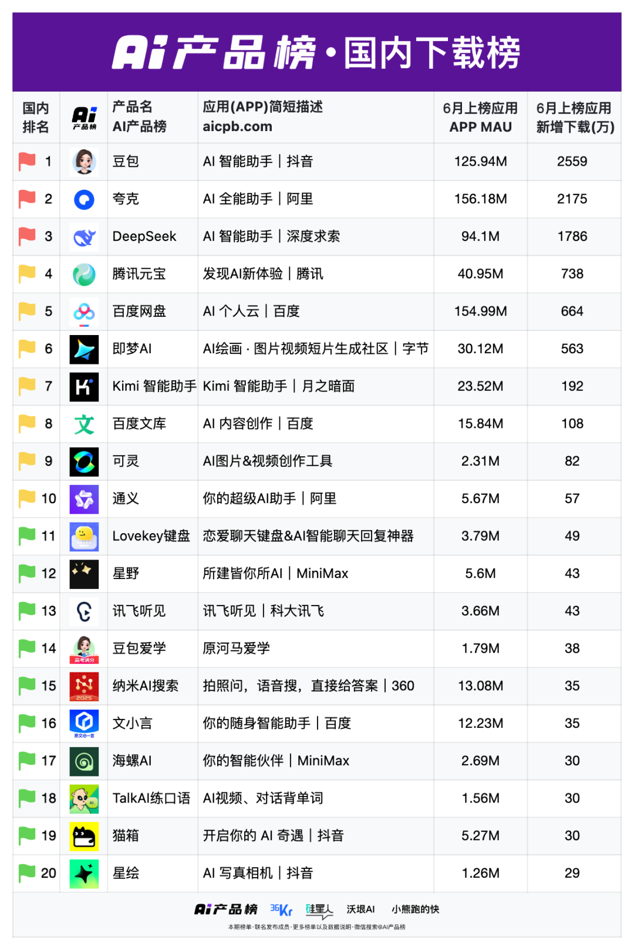Screen dimensions: 634x950
Task: Click the Lovekey键盘 app icon
Action: click(84, 537)
